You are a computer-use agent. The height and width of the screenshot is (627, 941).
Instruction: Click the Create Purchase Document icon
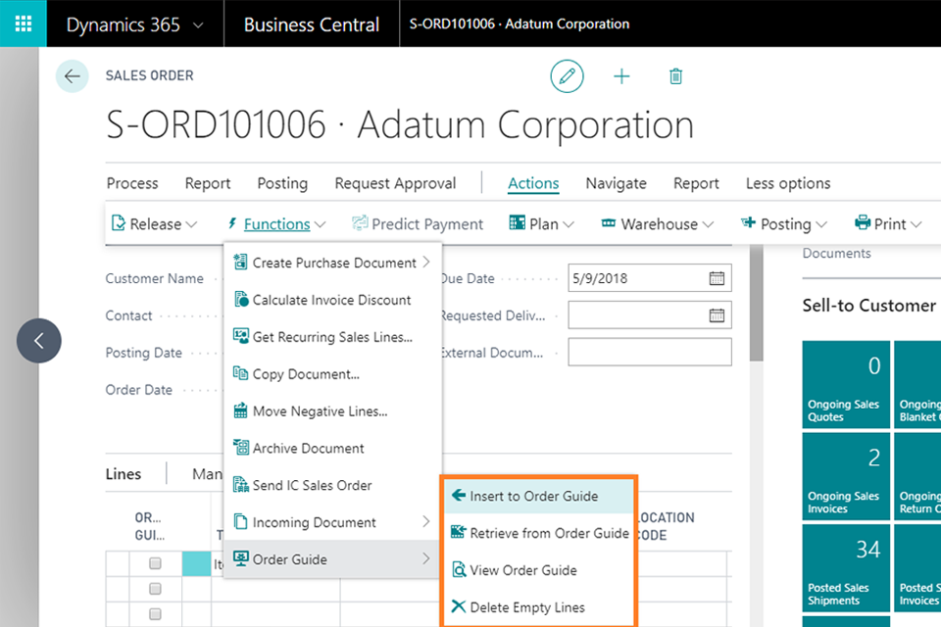[x=240, y=262]
